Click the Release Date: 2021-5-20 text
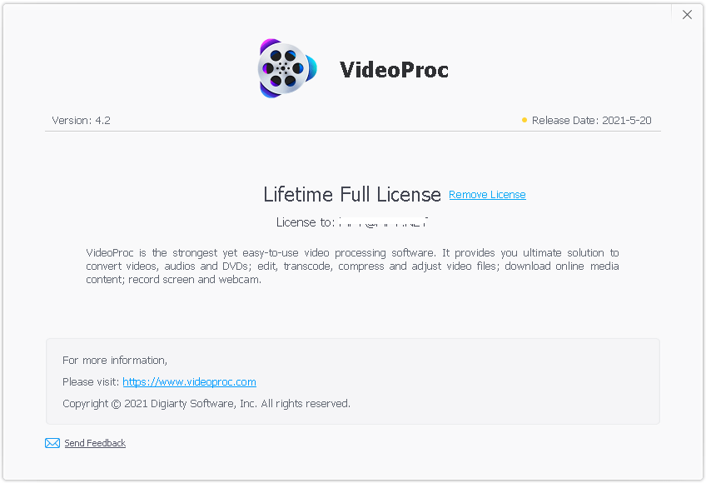The height and width of the screenshot is (483, 706). click(592, 120)
